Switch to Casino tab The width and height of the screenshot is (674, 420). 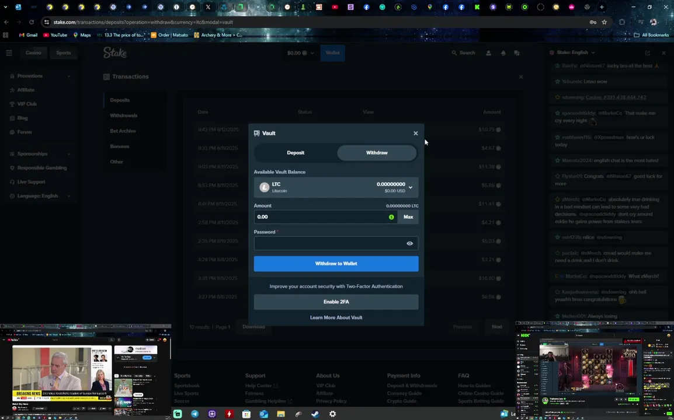(x=33, y=53)
